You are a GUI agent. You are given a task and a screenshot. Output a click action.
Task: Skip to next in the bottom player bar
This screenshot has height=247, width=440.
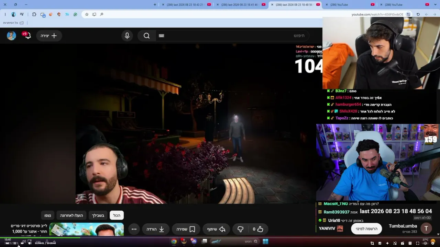point(22,243)
